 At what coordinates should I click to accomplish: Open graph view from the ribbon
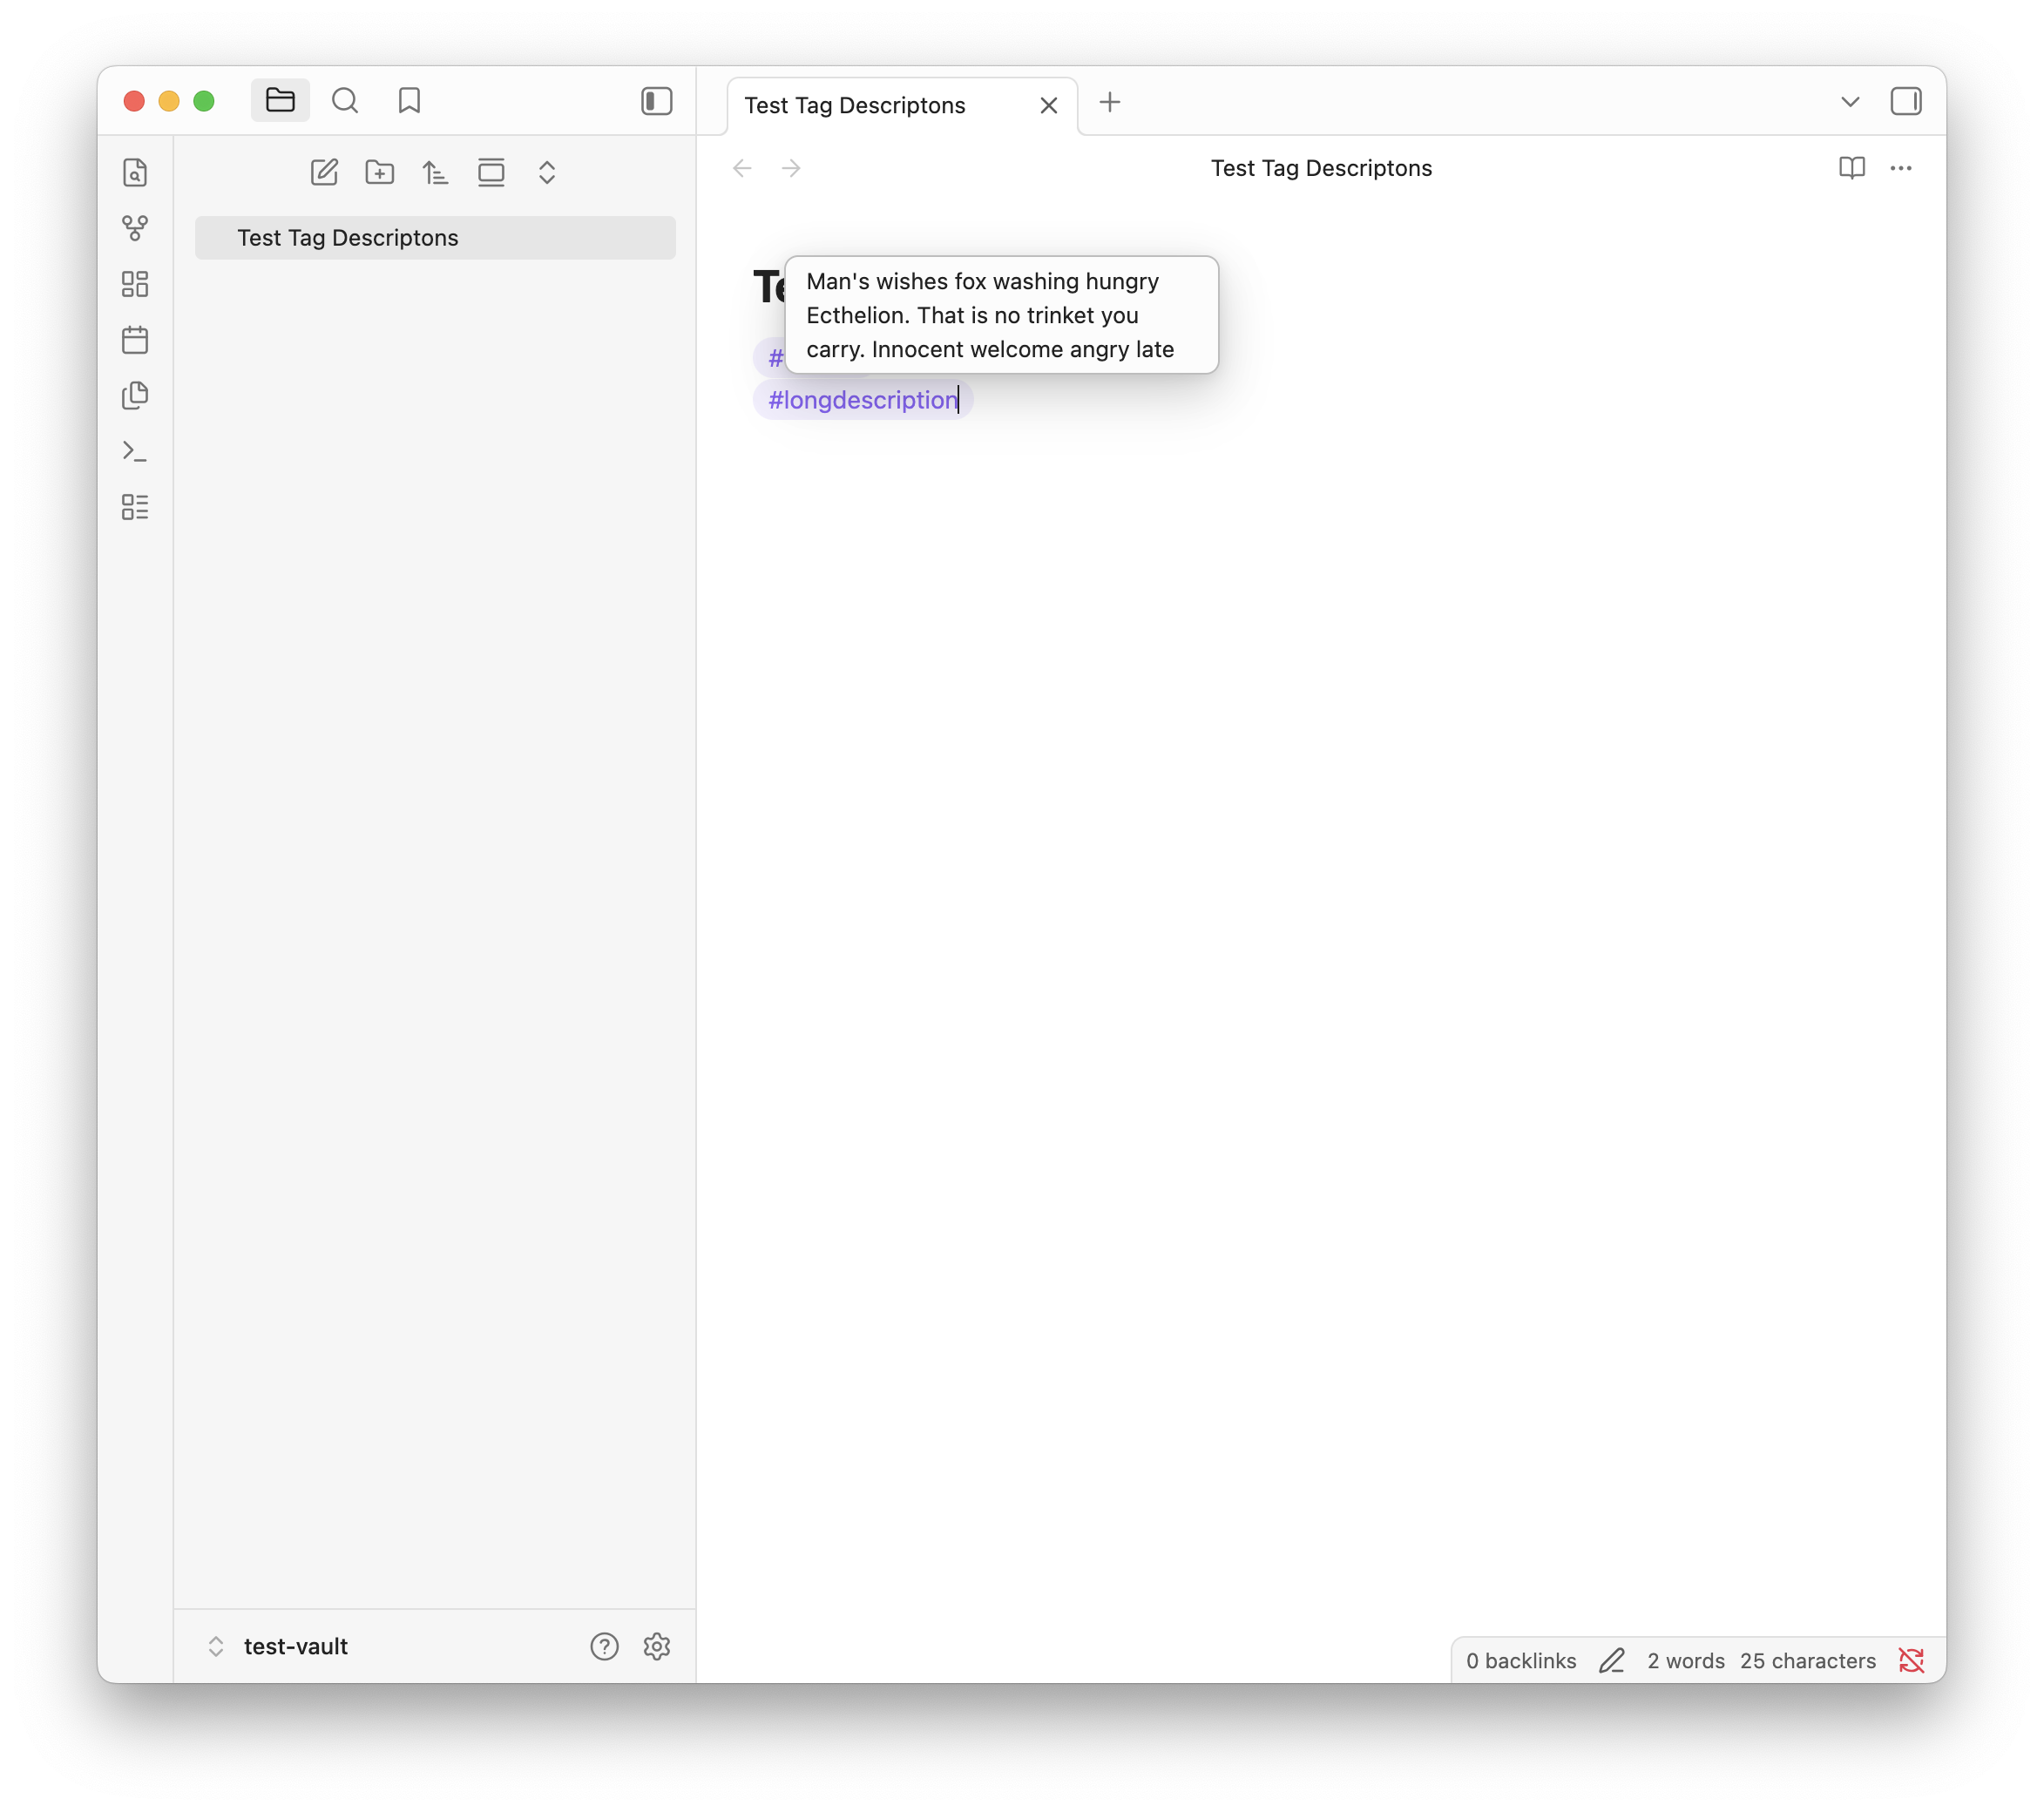pos(135,228)
